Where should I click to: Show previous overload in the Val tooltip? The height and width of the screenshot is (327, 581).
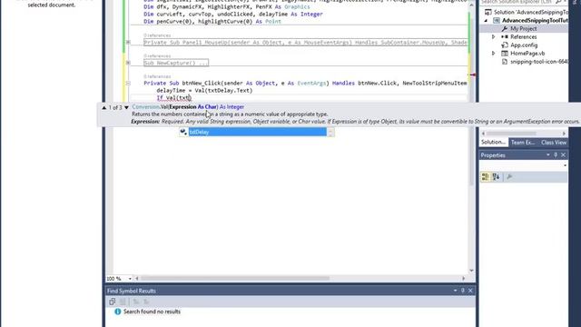pos(104,107)
